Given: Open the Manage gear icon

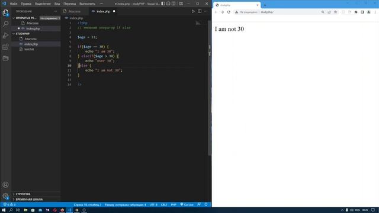Looking at the screenshot, I should click(x=5, y=196).
